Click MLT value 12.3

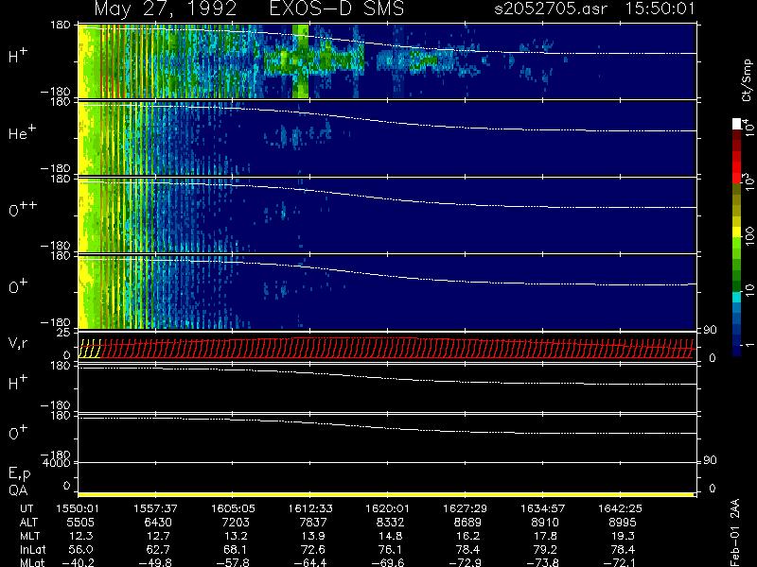coord(80,536)
